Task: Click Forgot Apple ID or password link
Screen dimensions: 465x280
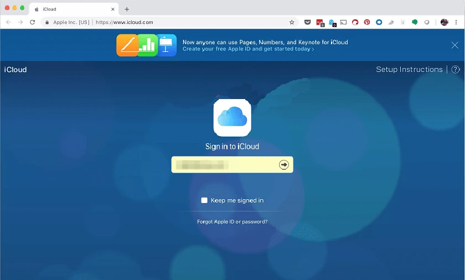Action: (232, 222)
